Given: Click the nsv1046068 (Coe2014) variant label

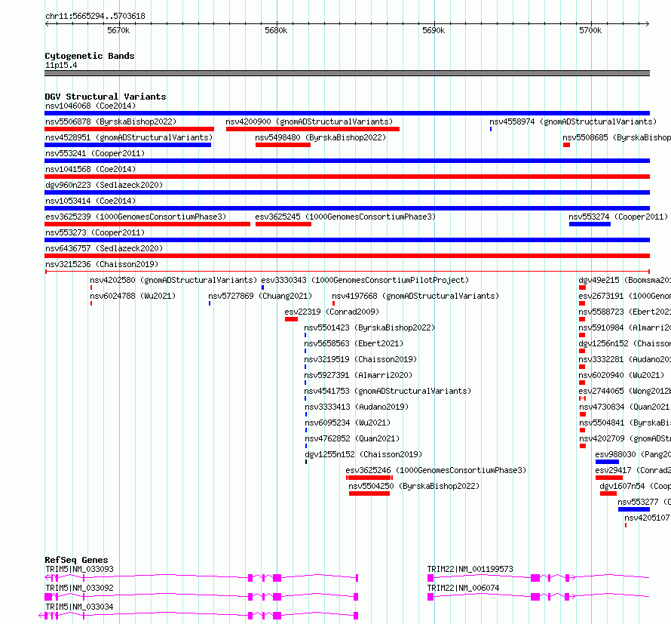Looking at the screenshot, I should pyautogui.click(x=90, y=106).
